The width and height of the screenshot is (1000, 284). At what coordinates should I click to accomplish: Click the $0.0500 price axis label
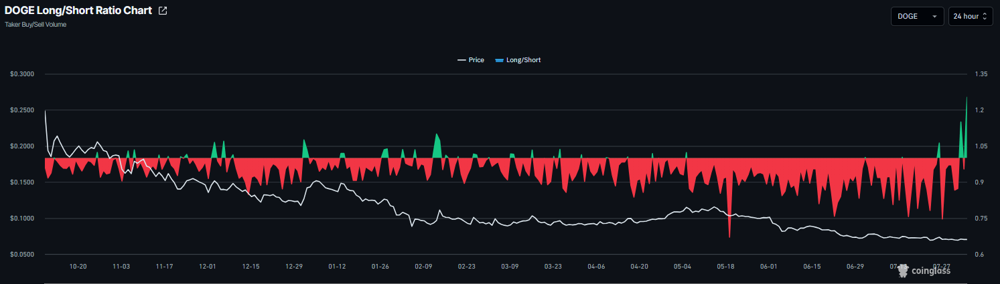coord(22,254)
